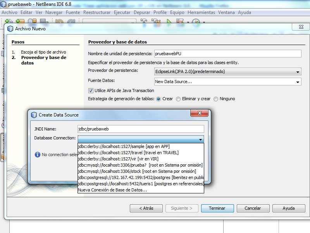Click the green Run Project icon
The height and width of the screenshot is (233, 310).
coord(169,21)
